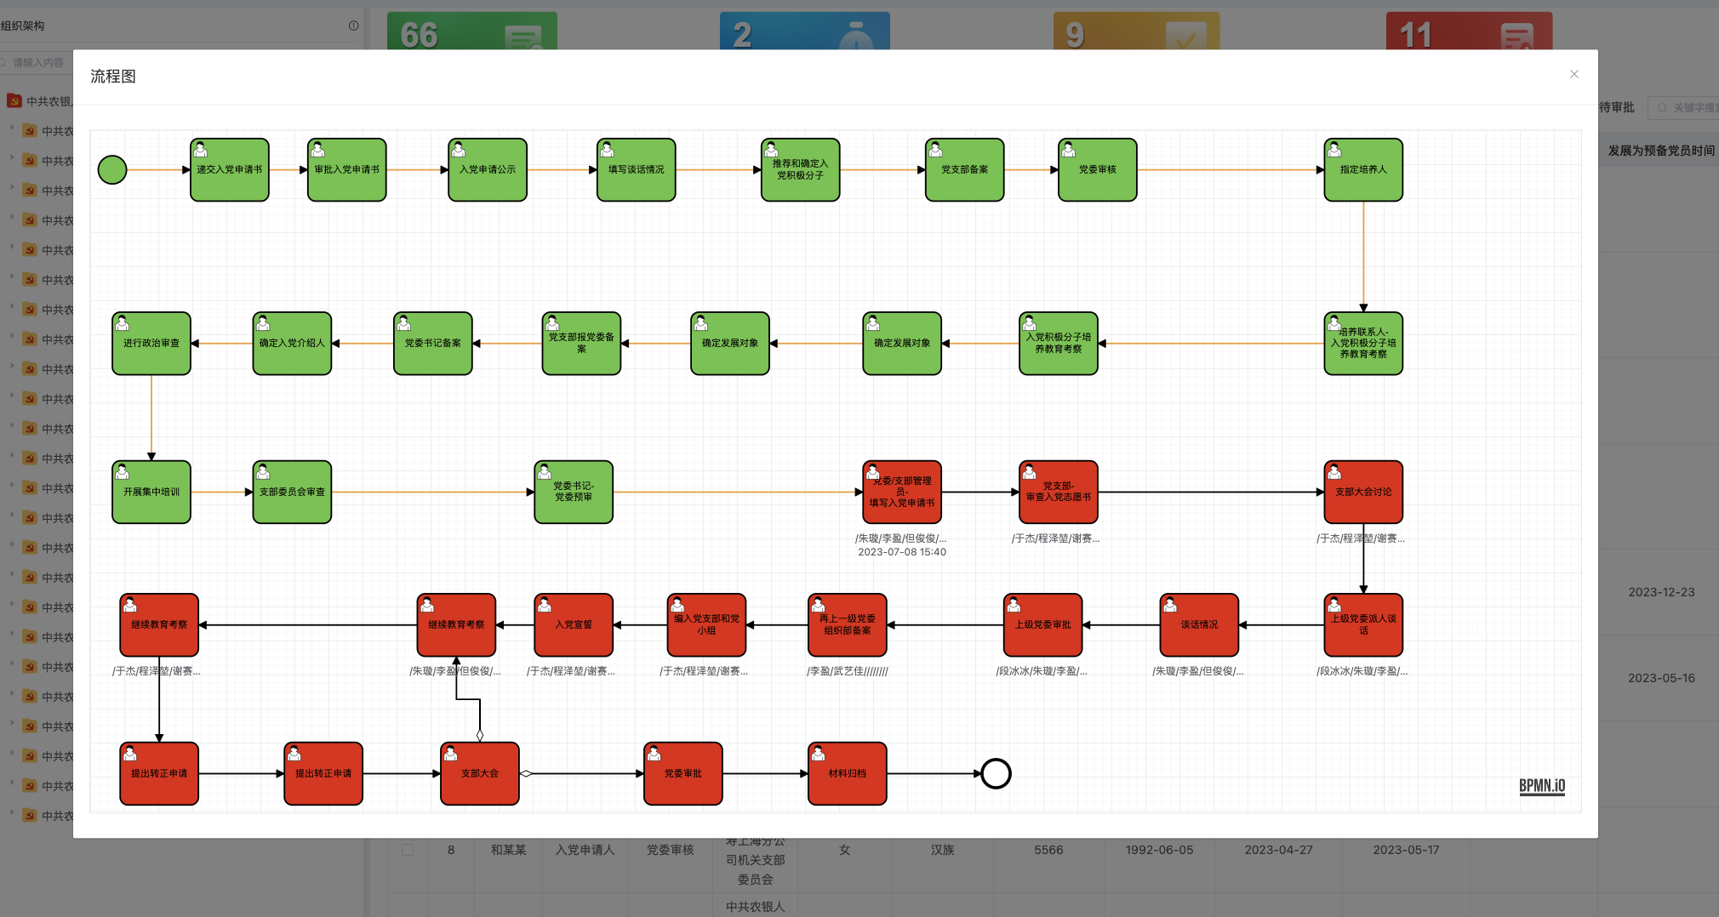
Task: Click the 入党申请公示 task node
Action: (x=488, y=170)
